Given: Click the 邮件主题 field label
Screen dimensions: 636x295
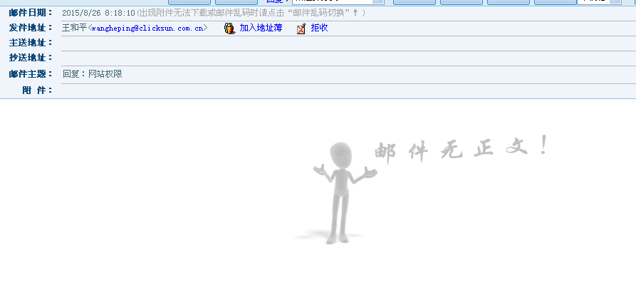Looking at the screenshot, I should [31, 74].
